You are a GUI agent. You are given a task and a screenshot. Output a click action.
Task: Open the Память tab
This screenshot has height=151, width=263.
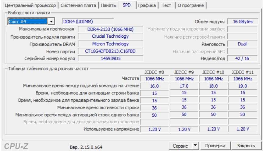click(x=108, y=5)
